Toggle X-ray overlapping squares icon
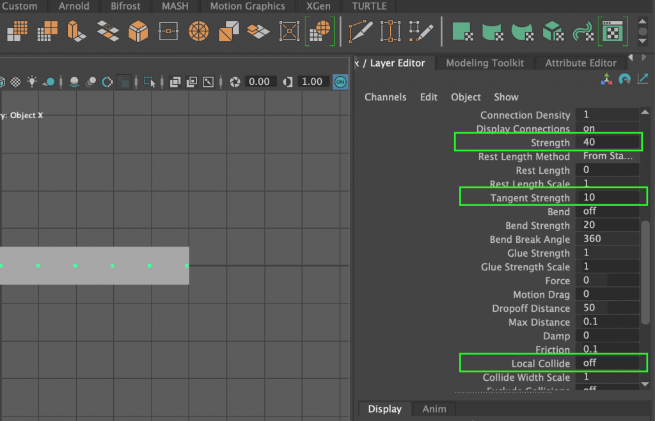Screen dimensions: 655x421 [x=175, y=82]
